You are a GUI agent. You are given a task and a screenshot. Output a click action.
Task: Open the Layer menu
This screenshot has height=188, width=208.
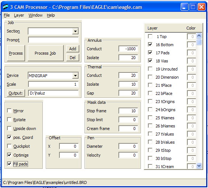19,15
